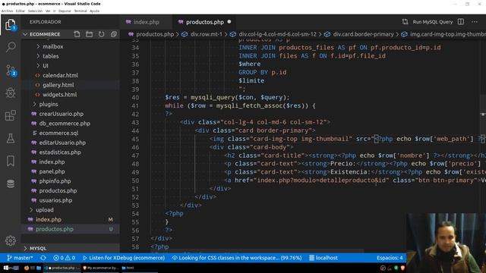Open file manager icon on taskbar
The height and width of the screenshot is (273, 486).
tap(39, 268)
